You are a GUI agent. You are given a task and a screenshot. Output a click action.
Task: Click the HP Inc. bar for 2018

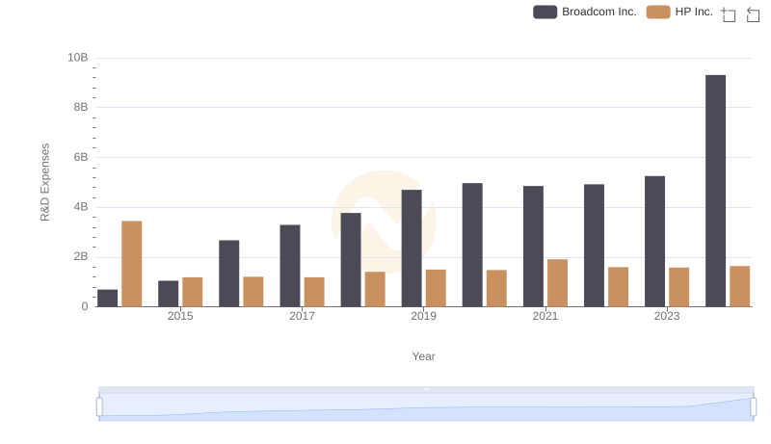[375, 289]
